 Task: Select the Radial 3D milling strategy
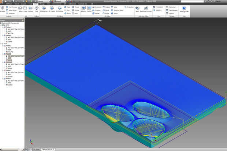tap(106, 14)
